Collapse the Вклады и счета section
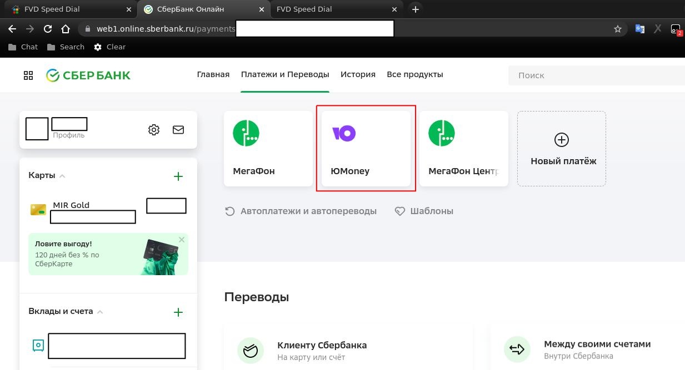 (x=99, y=312)
